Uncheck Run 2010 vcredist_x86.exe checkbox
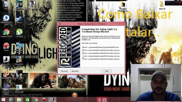The width and height of the screenshot is (182, 102). tap(83, 53)
